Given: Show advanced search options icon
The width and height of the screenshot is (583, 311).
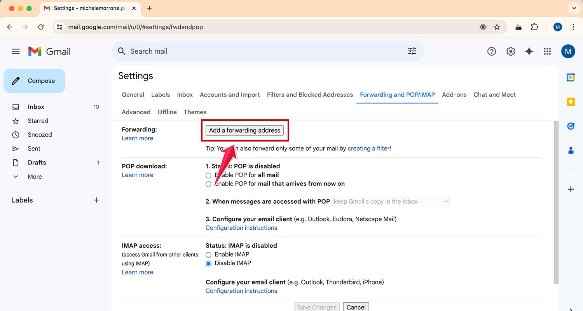Looking at the screenshot, I should pos(412,51).
